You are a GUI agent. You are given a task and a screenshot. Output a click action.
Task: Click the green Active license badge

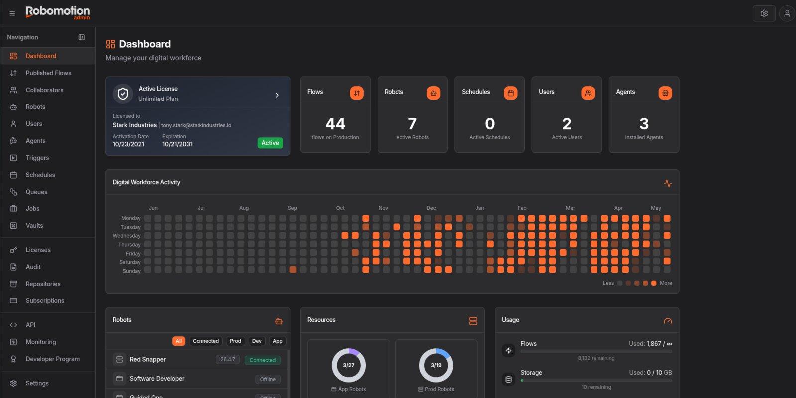tap(270, 143)
